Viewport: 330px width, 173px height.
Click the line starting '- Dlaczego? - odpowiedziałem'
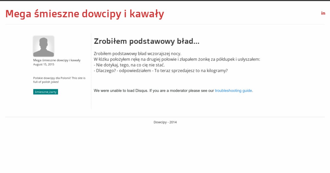point(161,71)
